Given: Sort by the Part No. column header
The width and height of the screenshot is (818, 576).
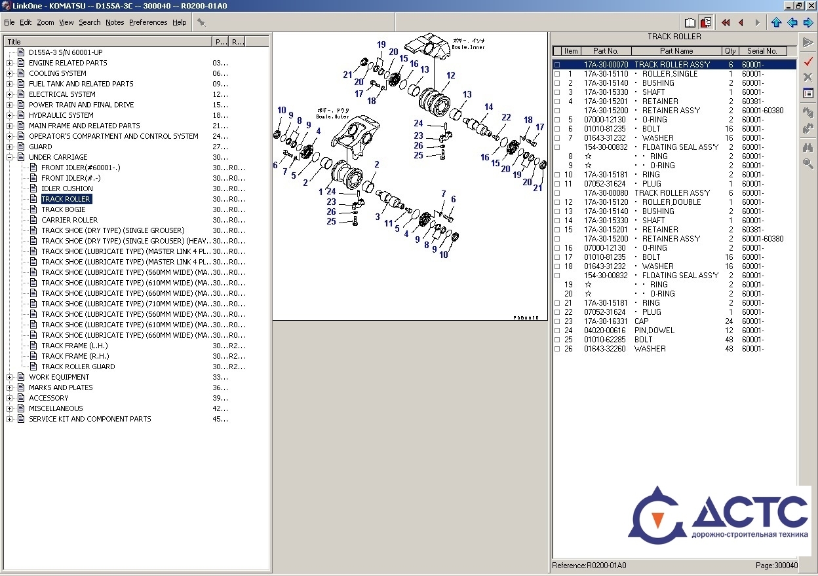Looking at the screenshot, I should [606, 51].
